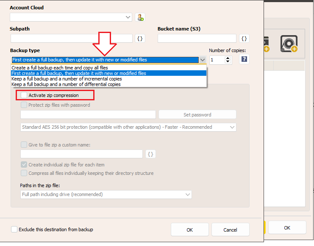Click the zip password input field
This screenshot has height=246, width=314.
point(88,115)
